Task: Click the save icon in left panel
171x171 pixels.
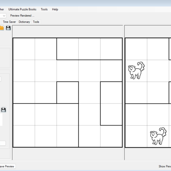Action: [4, 110]
